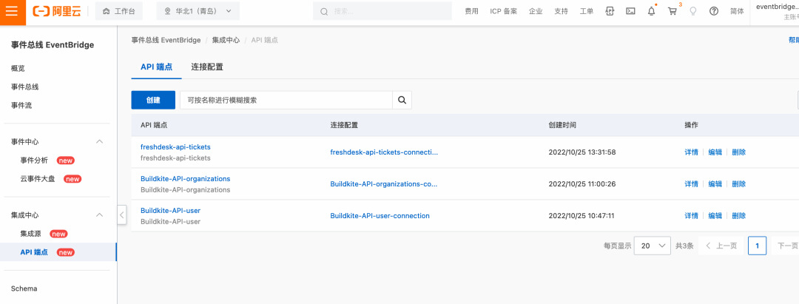Screen dimensions: 799x304
Task: Click the magnifier search button beside name filter
Action: coord(402,101)
